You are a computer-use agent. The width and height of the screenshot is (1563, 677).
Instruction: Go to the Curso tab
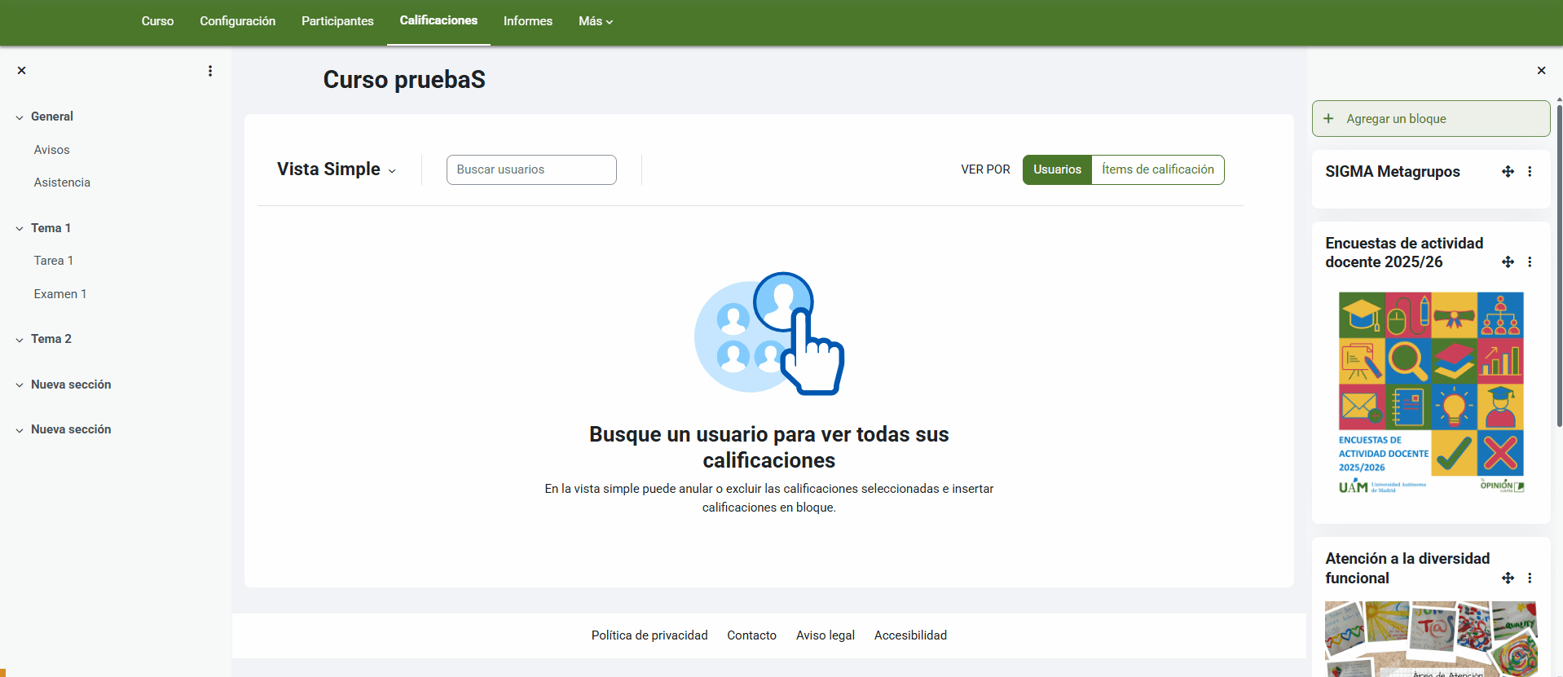pyautogui.click(x=157, y=21)
